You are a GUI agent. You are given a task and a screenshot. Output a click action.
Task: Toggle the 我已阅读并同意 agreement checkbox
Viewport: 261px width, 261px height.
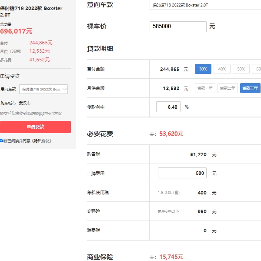pyautogui.click(x=2, y=141)
